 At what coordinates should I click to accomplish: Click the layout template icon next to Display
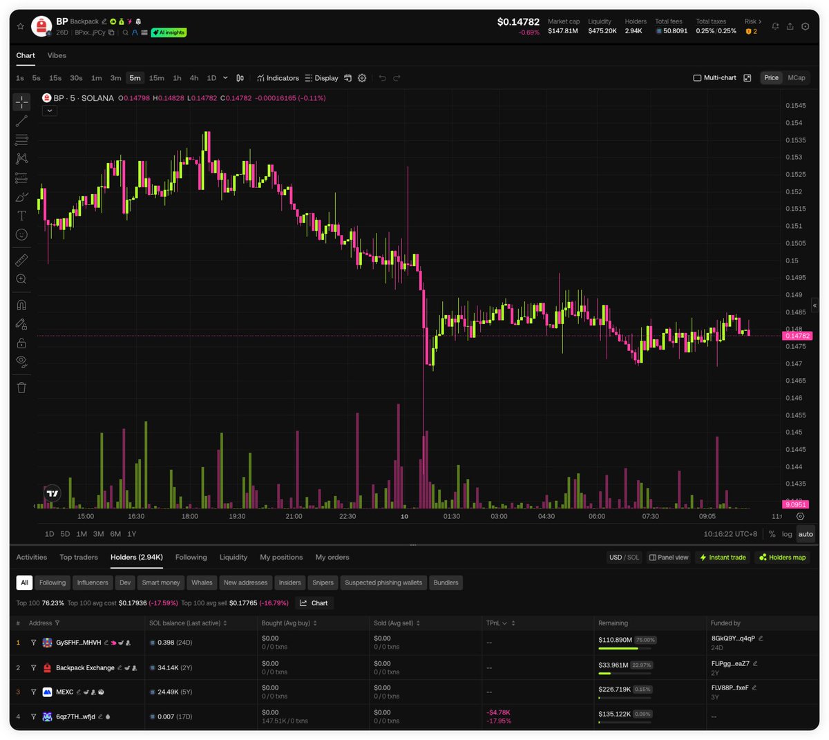(348, 78)
